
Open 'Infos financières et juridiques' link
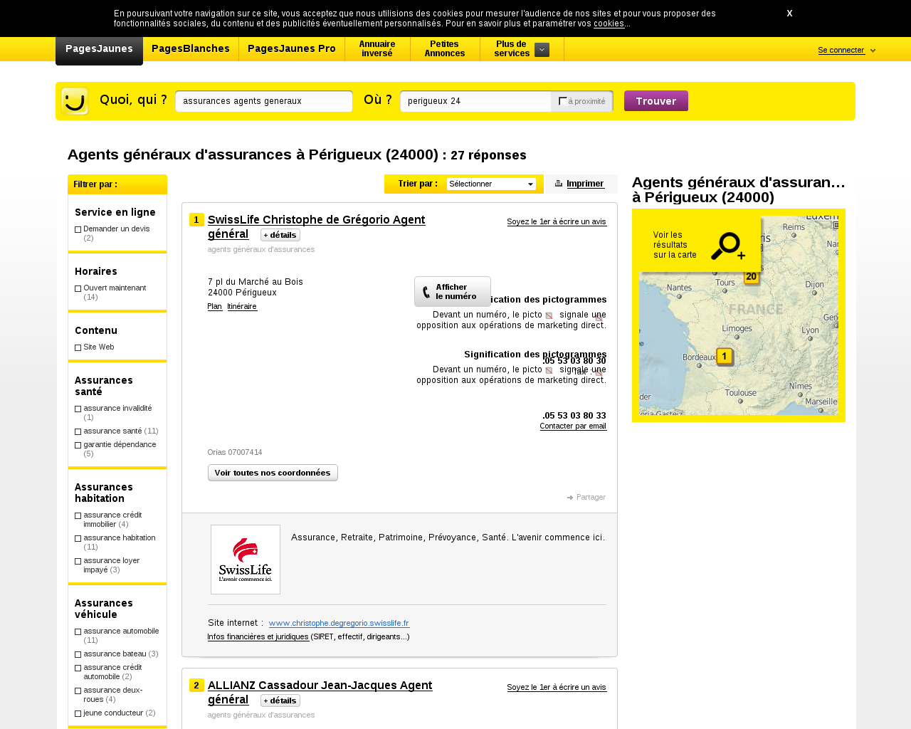point(258,636)
